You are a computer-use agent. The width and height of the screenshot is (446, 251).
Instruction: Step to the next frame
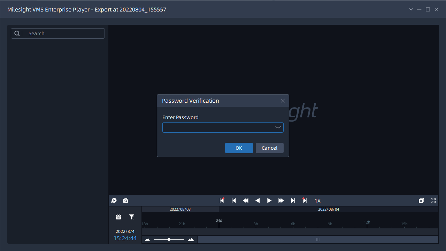click(293, 201)
